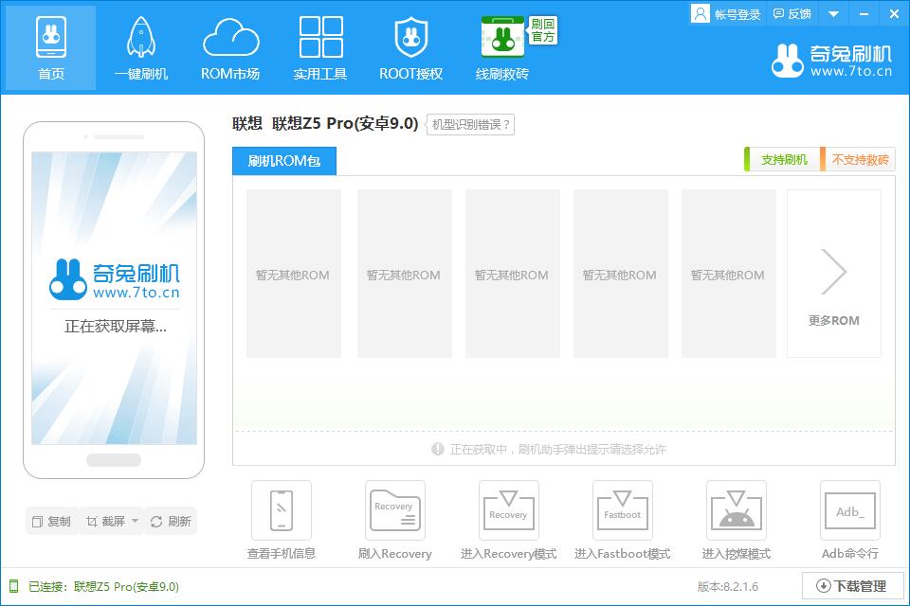Screen dimensions: 910x606
Task: Click 已连接: 联想Z5 Pro status text
Action: [x=104, y=586]
